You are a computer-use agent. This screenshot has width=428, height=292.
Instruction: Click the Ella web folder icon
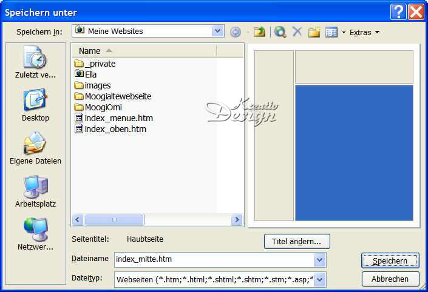pos(79,73)
